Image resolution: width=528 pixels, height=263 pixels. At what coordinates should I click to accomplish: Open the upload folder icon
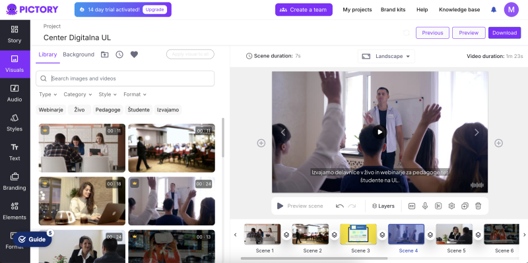(105, 55)
